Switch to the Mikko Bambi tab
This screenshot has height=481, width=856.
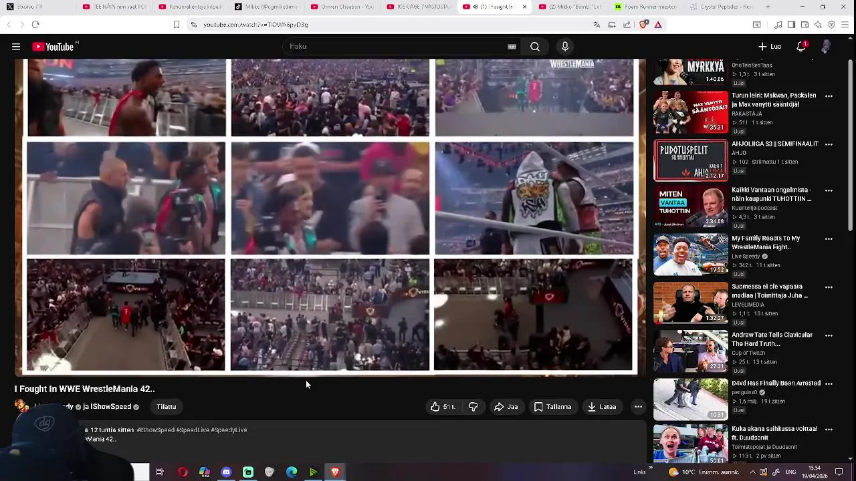pos(569,7)
